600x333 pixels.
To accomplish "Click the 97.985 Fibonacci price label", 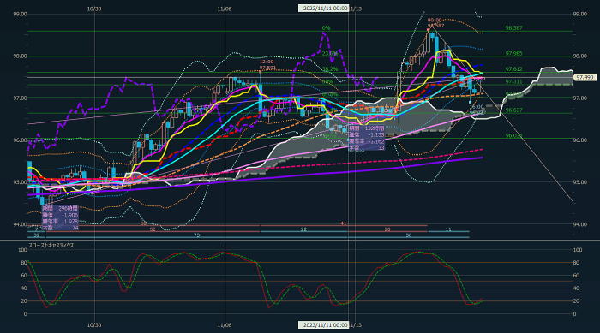I will click(514, 54).
